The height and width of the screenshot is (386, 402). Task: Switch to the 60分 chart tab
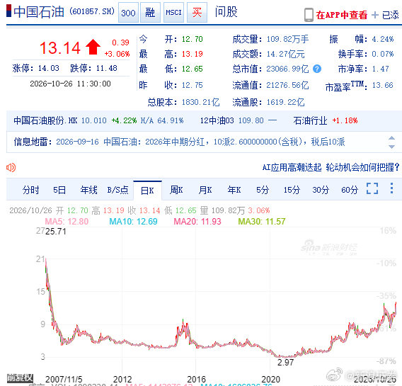[350, 190]
